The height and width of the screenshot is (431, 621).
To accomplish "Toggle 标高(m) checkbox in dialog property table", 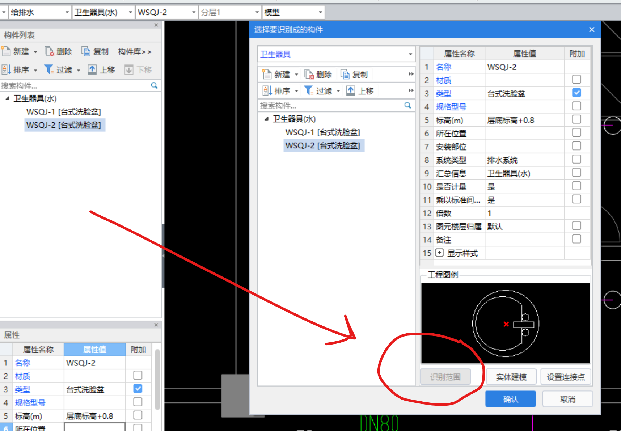I will click(576, 119).
